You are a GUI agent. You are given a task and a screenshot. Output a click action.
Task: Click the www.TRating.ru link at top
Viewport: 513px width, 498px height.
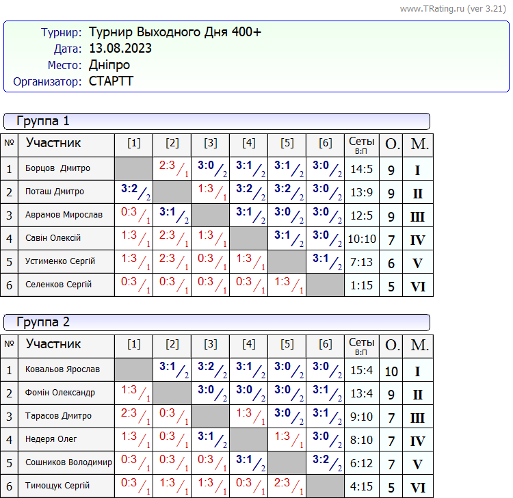[453, 9]
